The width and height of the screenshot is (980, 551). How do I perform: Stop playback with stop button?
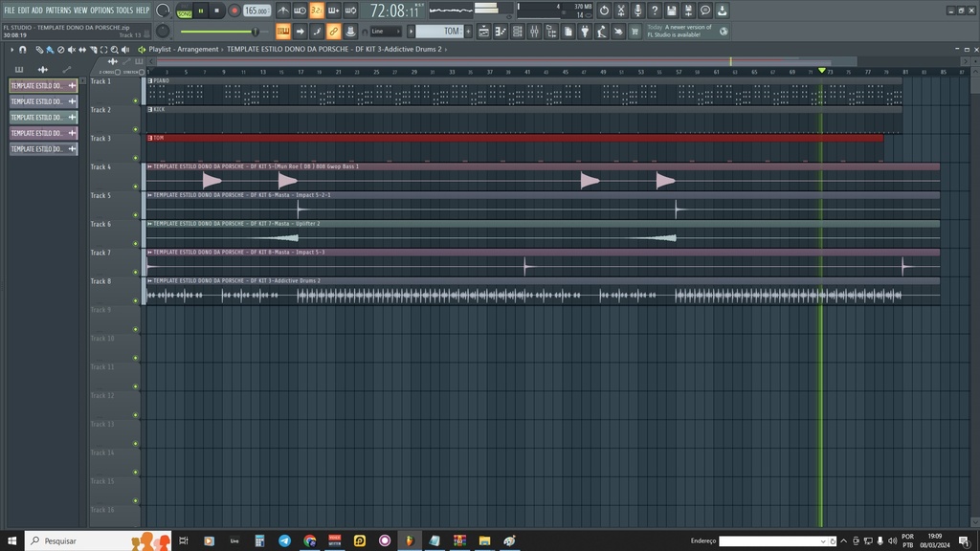[x=217, y=11]
